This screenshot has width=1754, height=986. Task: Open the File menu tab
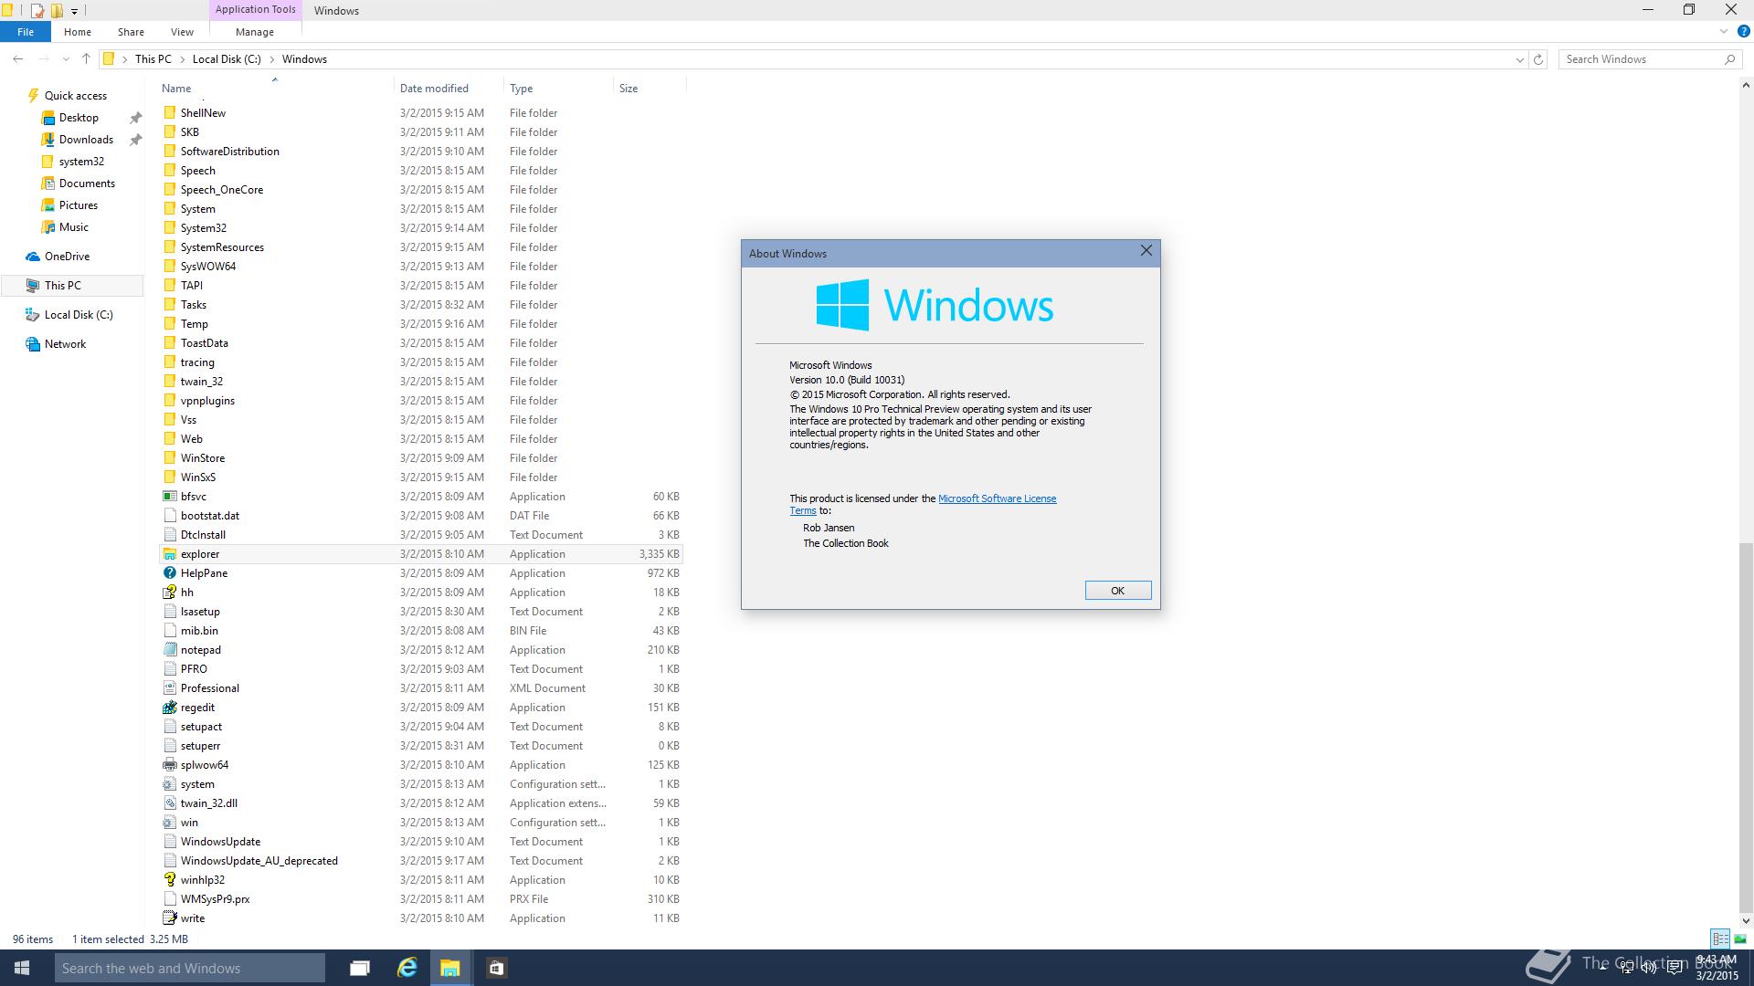[26, 32]
